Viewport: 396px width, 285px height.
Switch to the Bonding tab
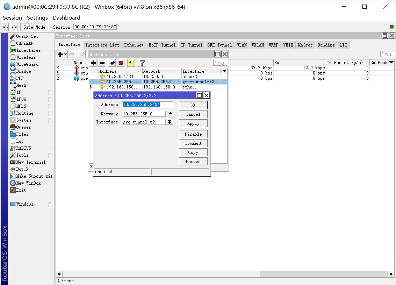[326, 45]
